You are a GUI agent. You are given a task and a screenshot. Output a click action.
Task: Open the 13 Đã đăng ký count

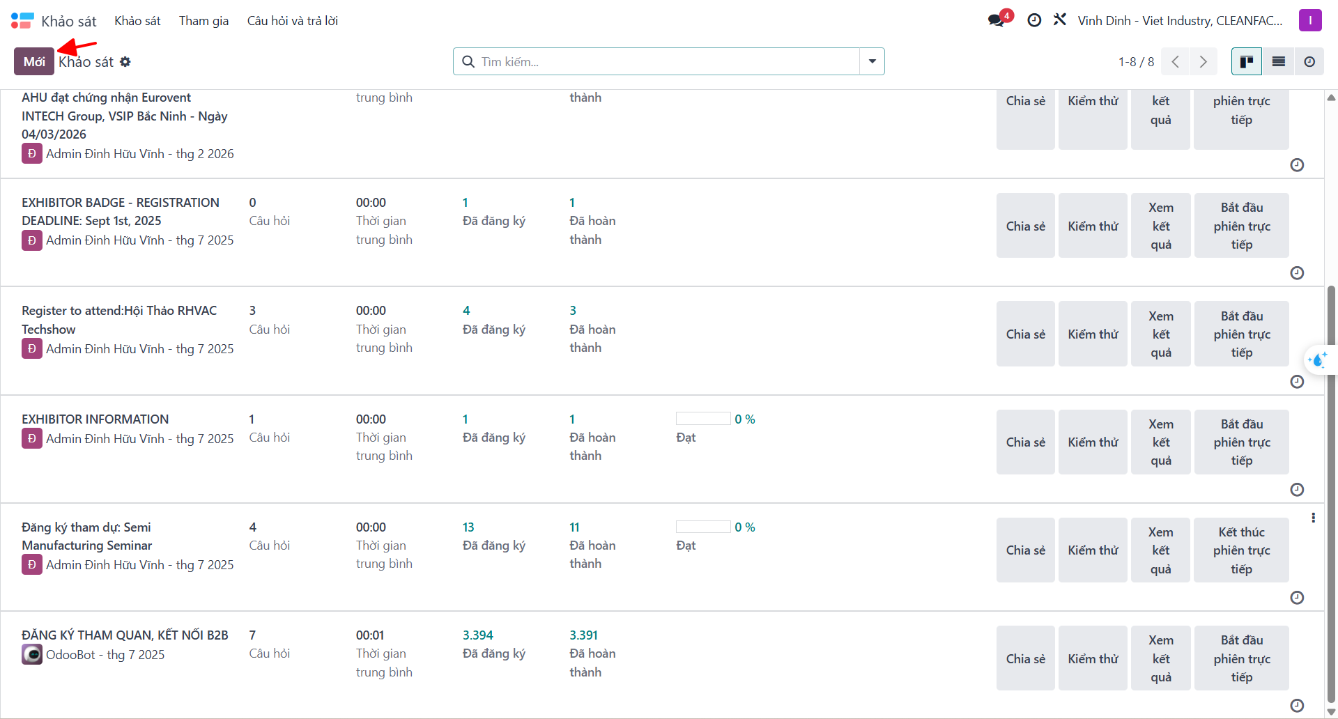pyautogui.click(x=468, y=527)
